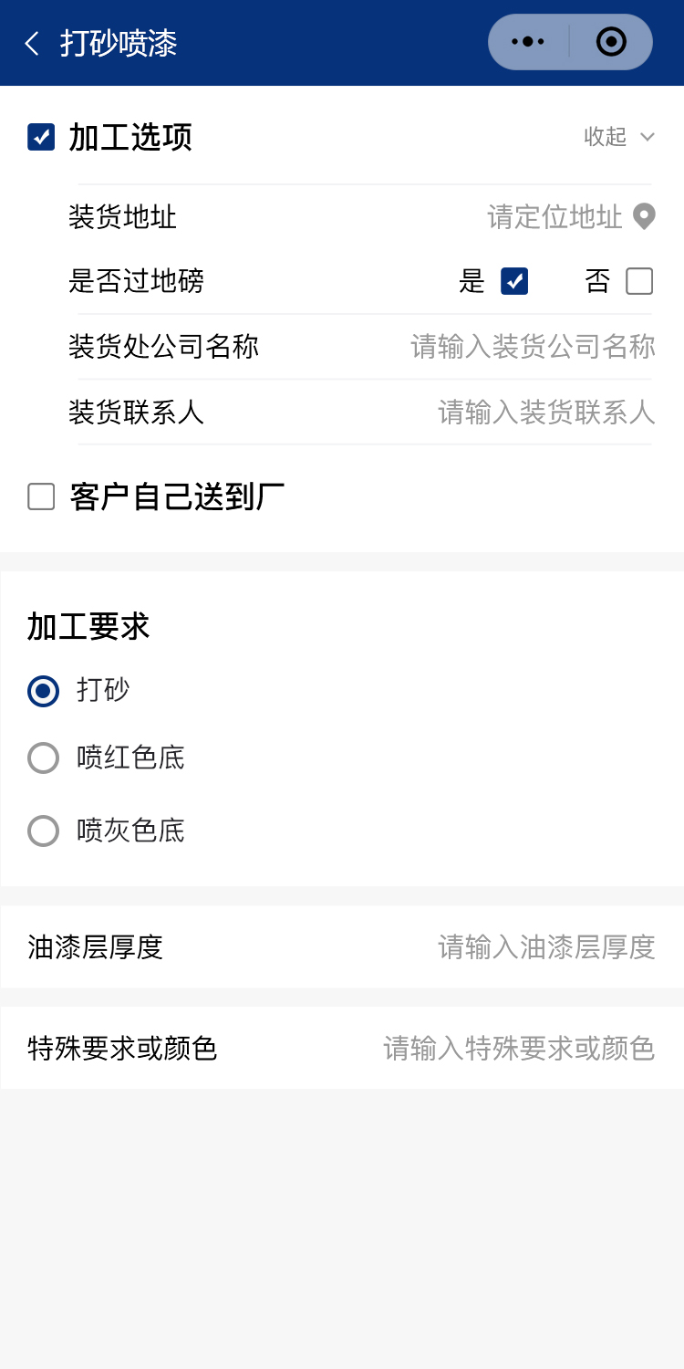
Task: Tap the location pin icon
Action: 645,217
